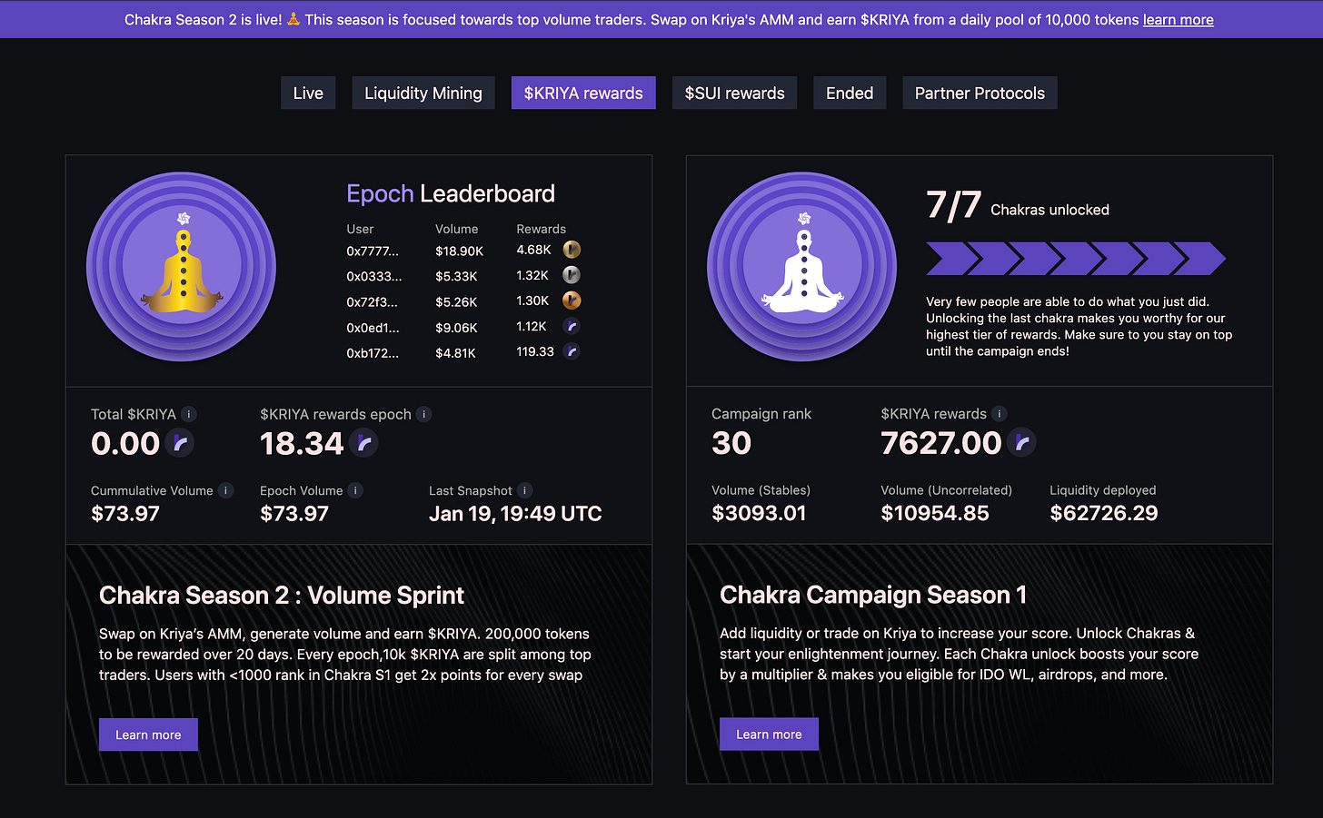Click the $10954.85 uncorrelated volume value
This screenshot has height=818, width=1323.
935,513
